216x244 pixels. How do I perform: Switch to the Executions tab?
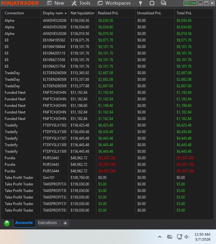coord(47,223)
